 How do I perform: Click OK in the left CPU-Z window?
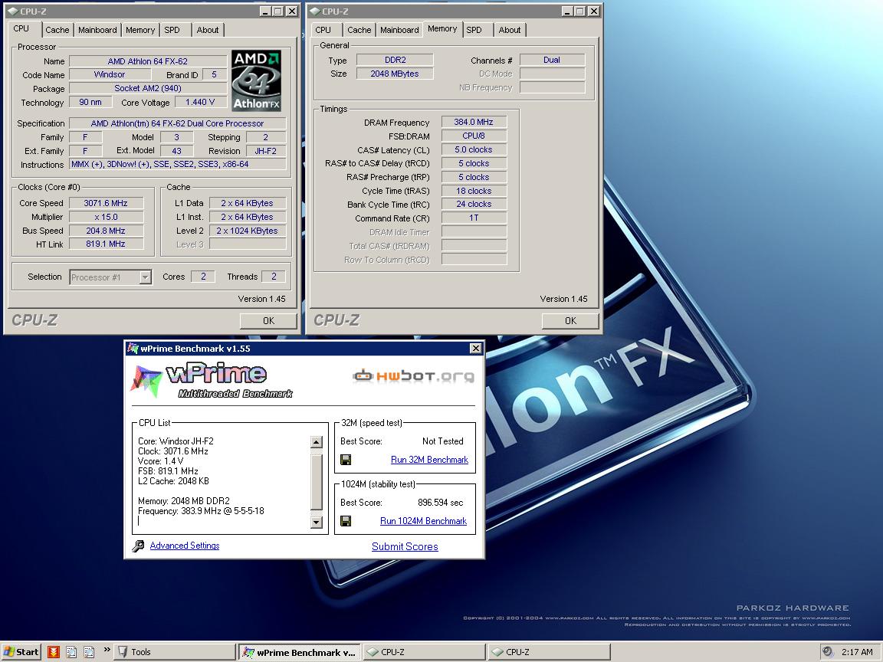click(268, 321)
